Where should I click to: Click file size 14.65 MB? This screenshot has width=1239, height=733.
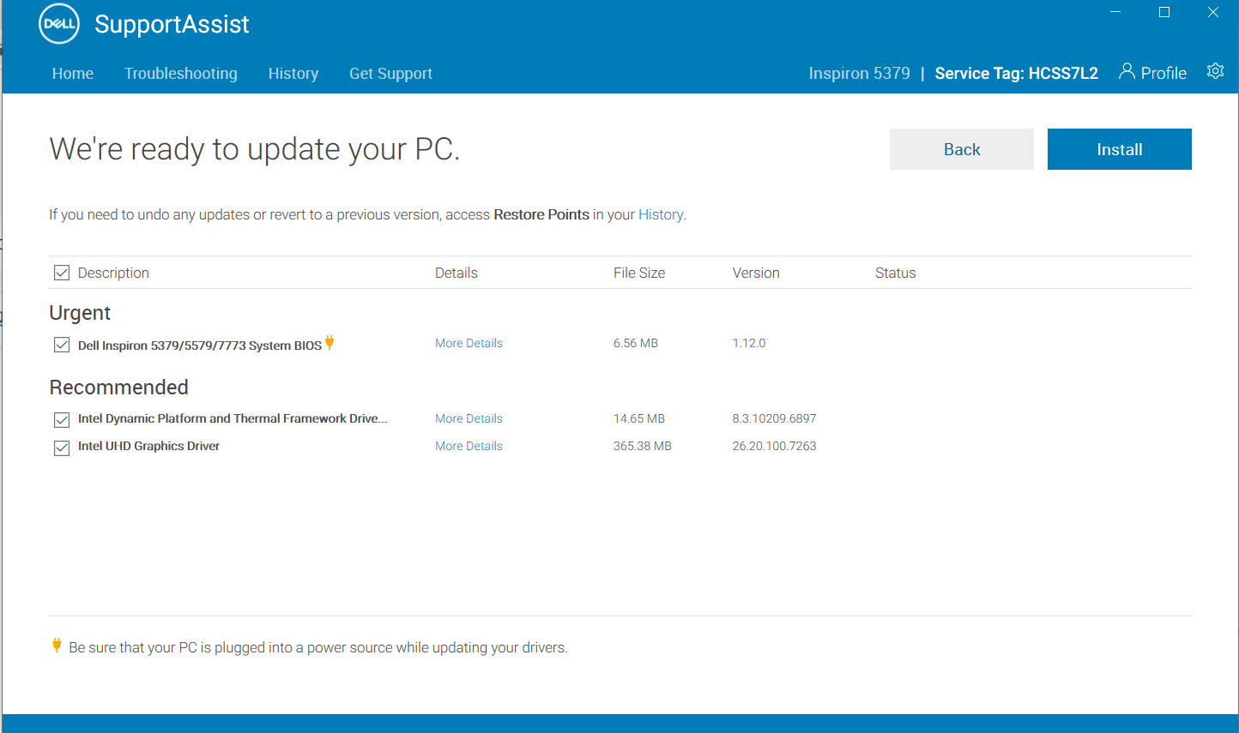[639, 418]
